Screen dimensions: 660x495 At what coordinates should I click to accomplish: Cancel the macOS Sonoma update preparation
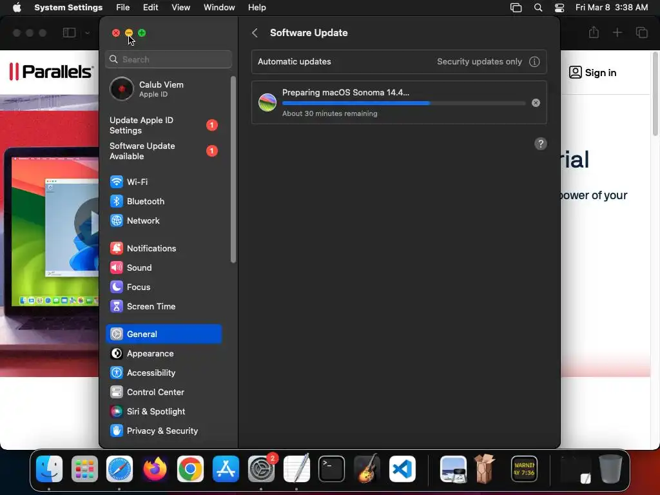tap(536, 102)
